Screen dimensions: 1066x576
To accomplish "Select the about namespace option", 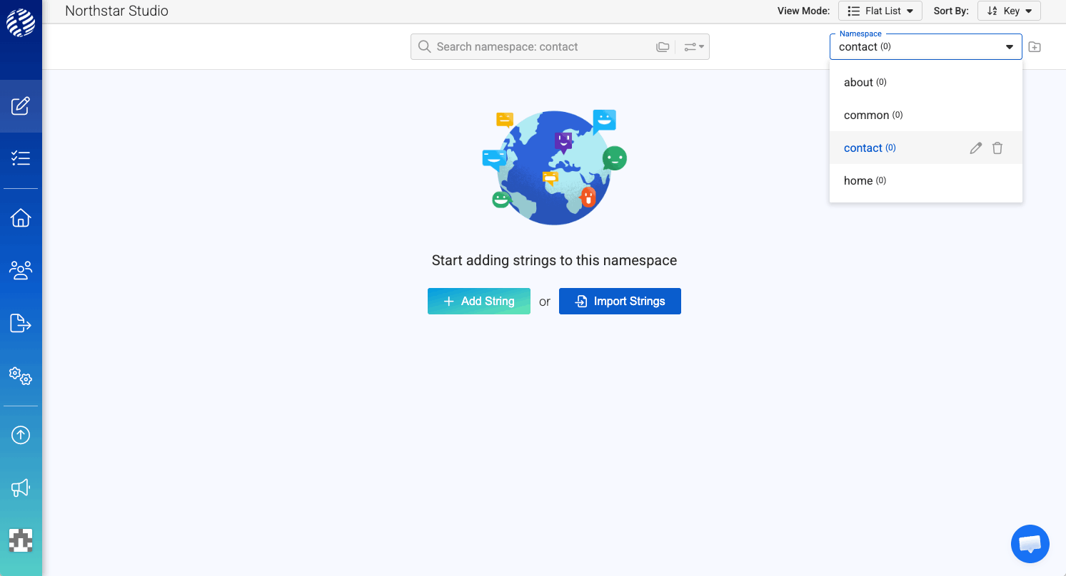I will (858, 83).
